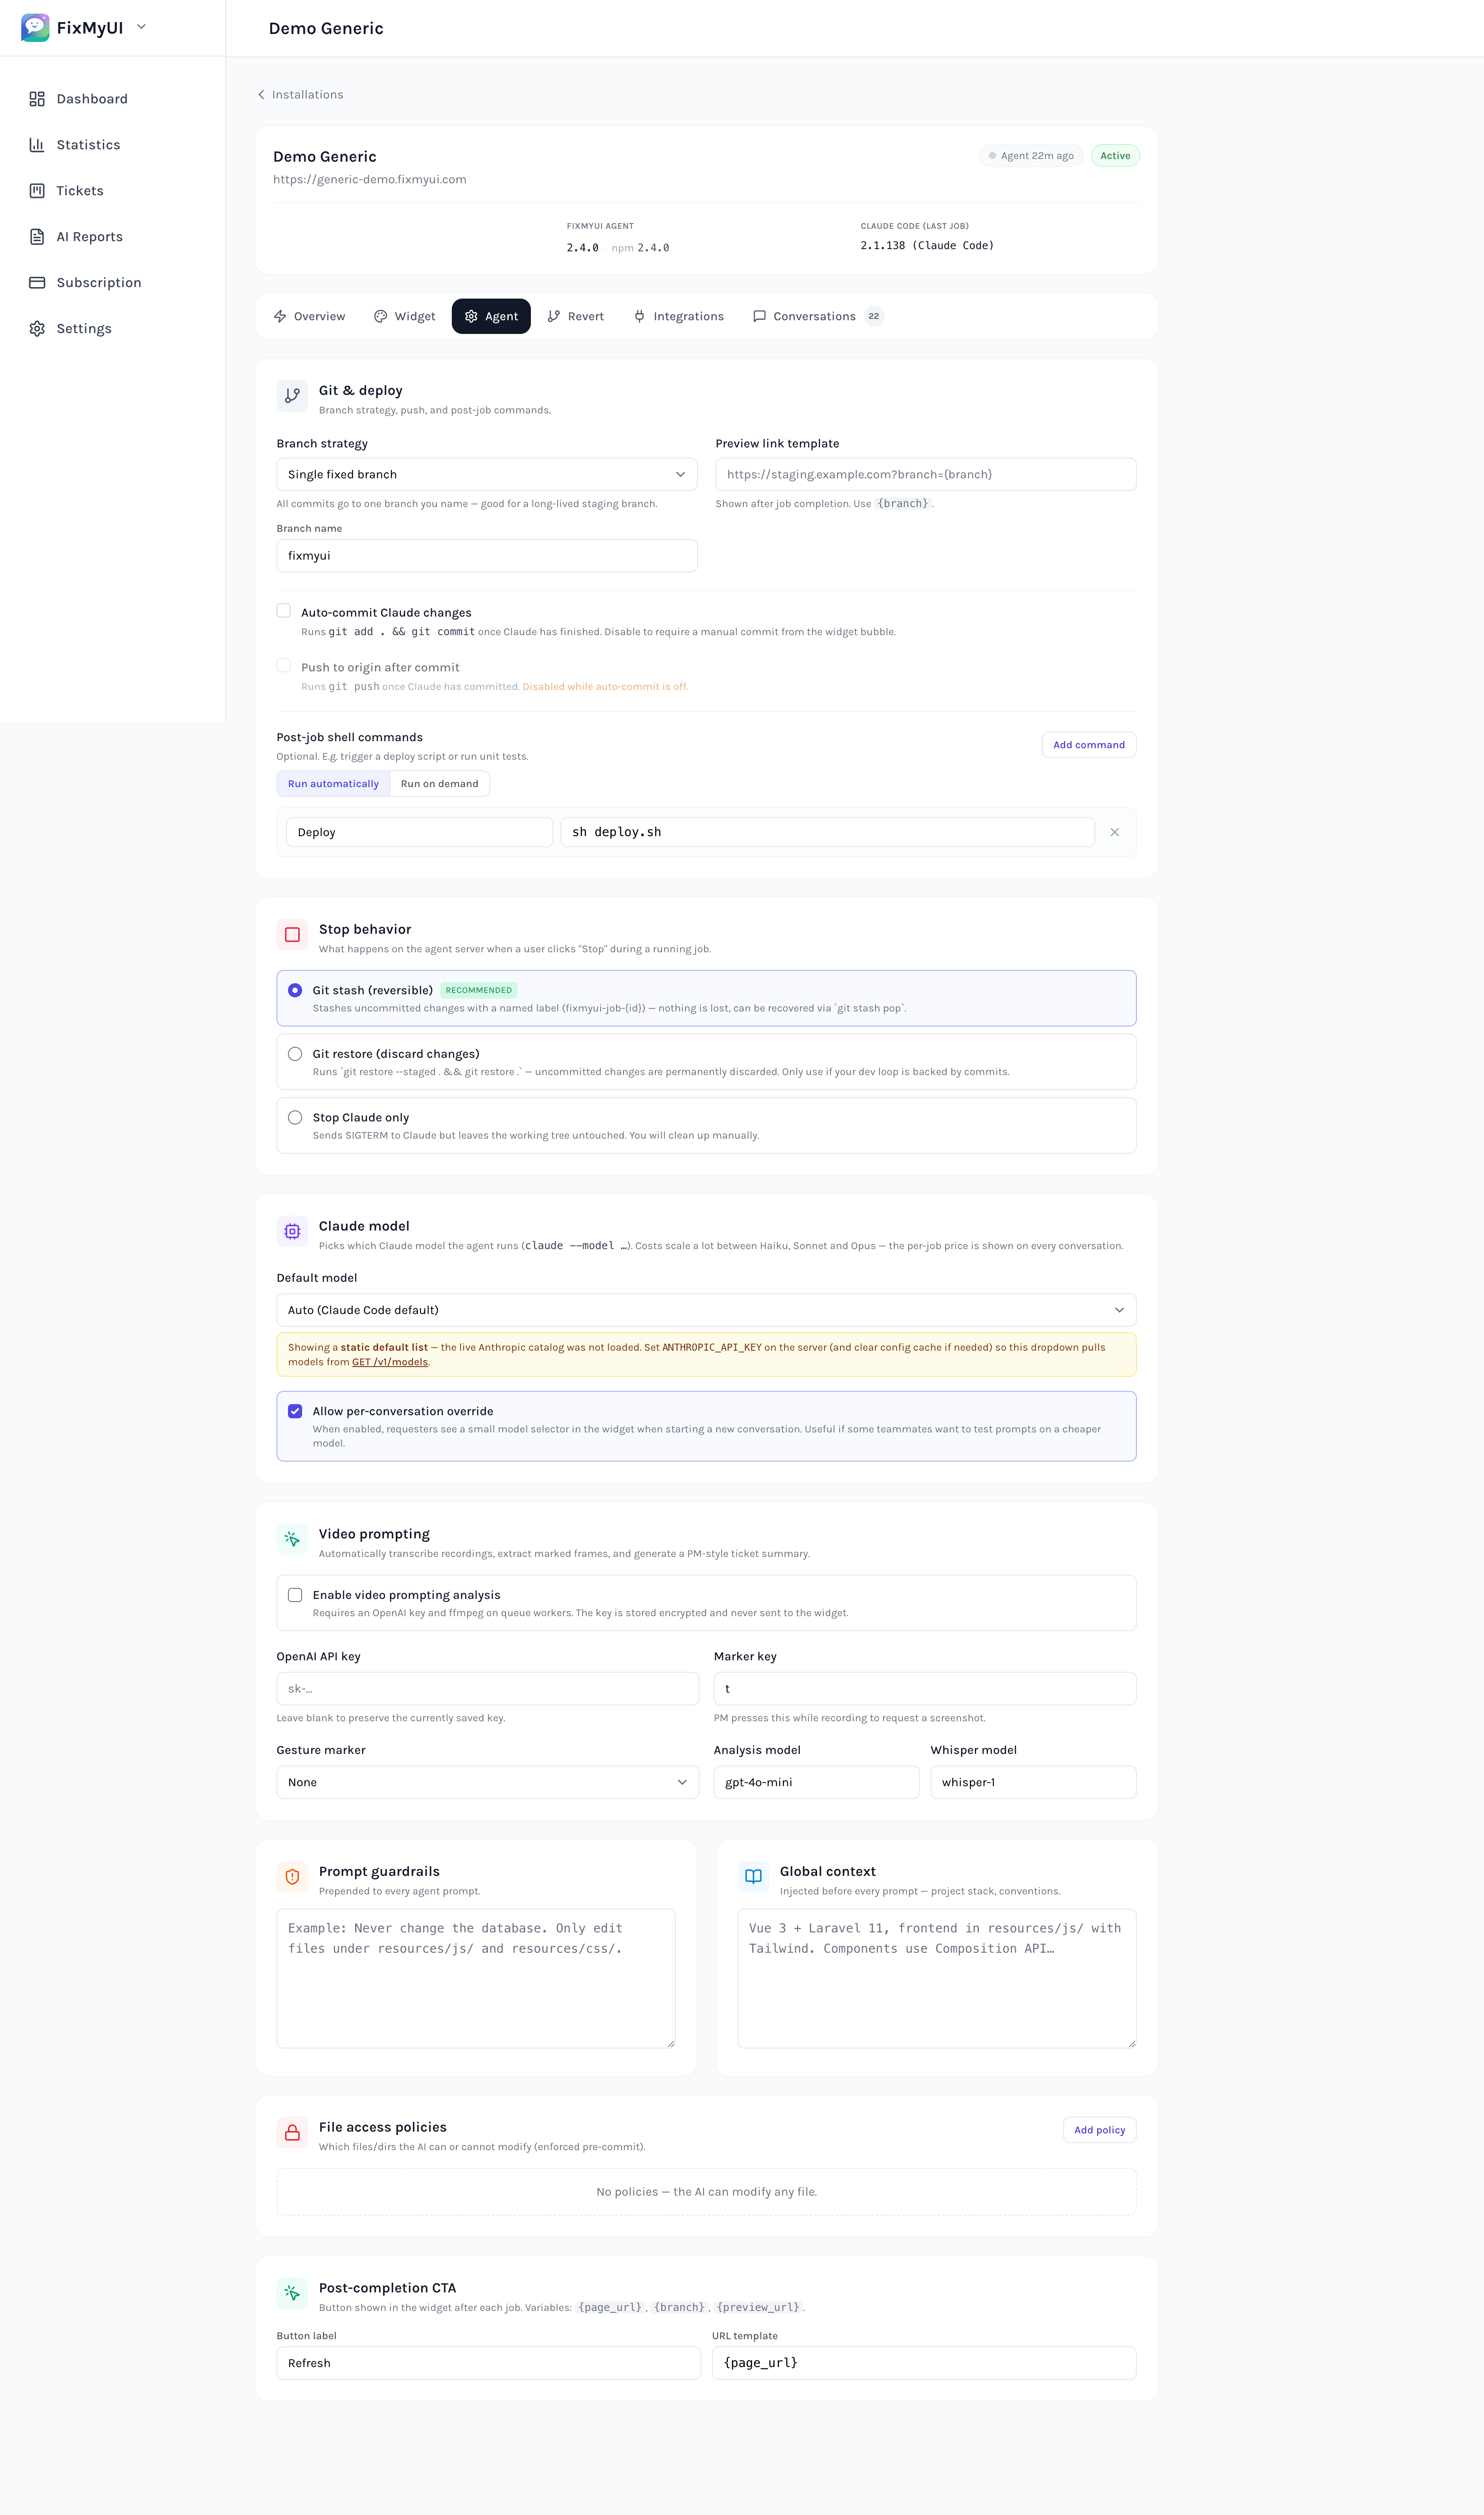Image resolution: width=1484 pixels, height=2515 pixels.
Task: Select Git restore (discard changes) option
Action: point(295,1054)
